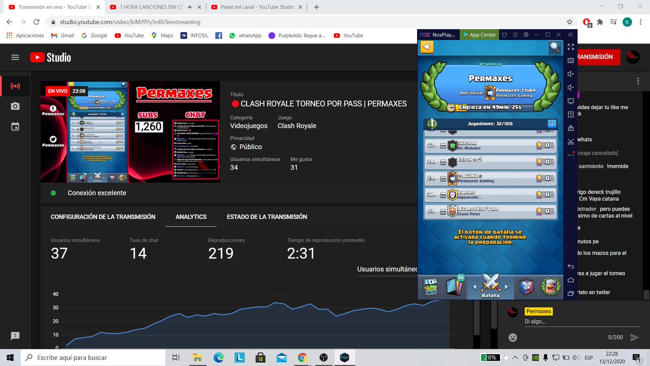Image resolution: width=650 pixels, height=366 pixels.
Task: Open Nox APK install icon
Action: click(x=570, y=114)
